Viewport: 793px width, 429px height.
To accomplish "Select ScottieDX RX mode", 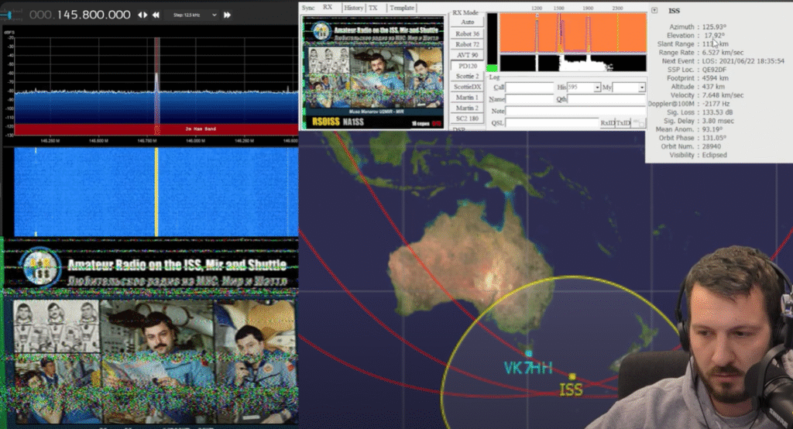I will click(467, 87).
